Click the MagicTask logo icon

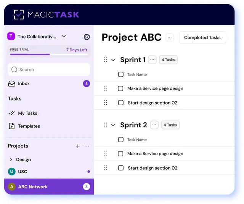[19, 14]
